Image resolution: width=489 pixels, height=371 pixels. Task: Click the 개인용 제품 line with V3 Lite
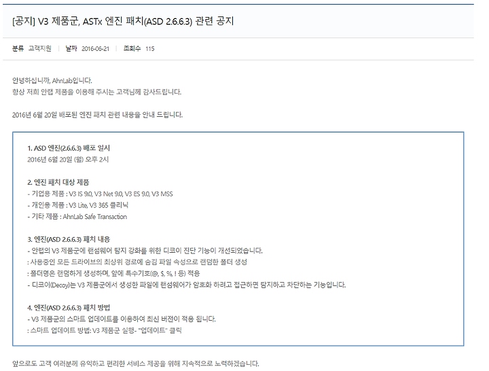pyautogui.click(x=78, y=205)
